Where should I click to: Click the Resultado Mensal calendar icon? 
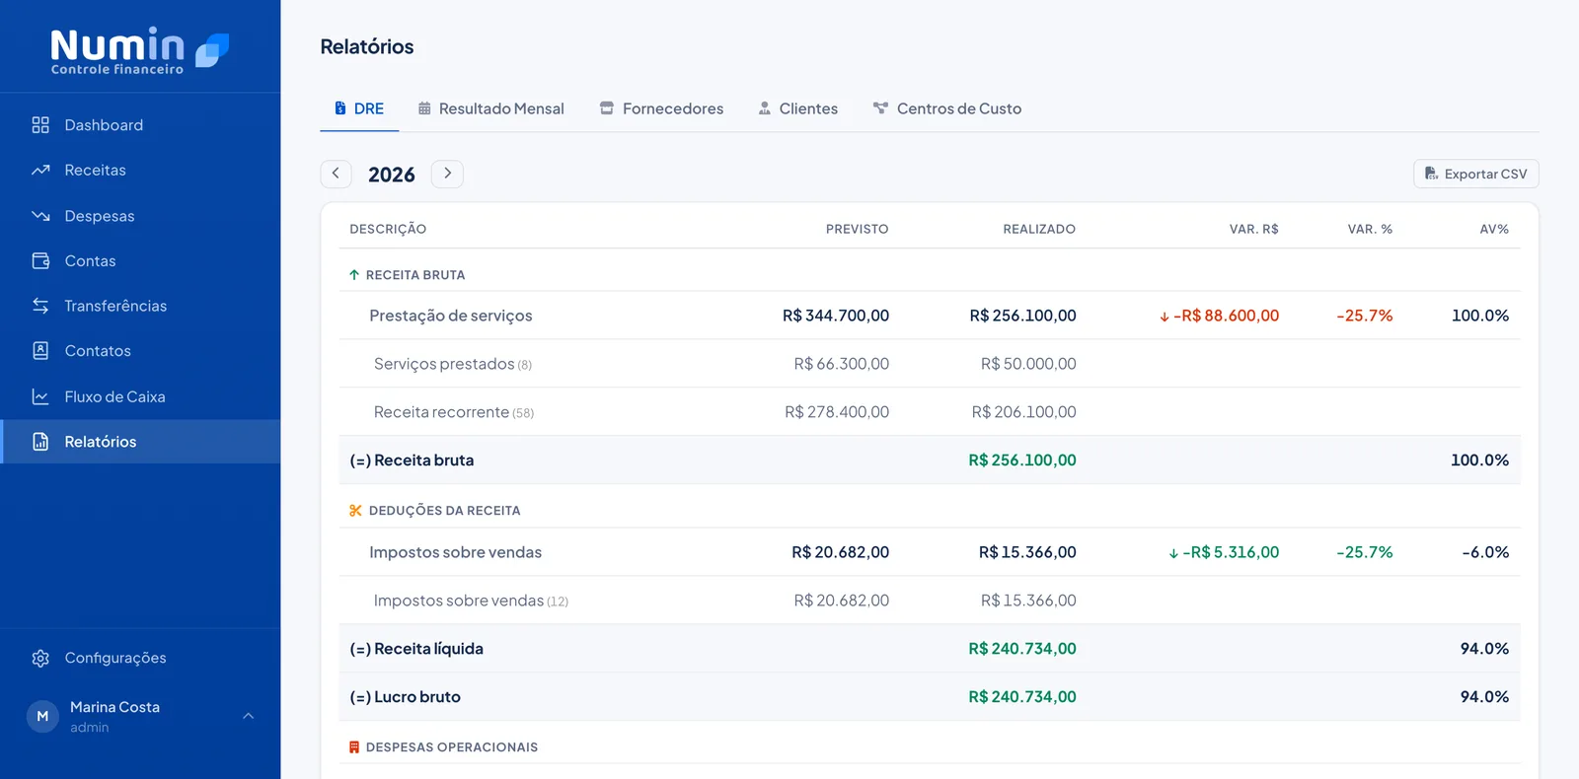[x=424, y=108]
